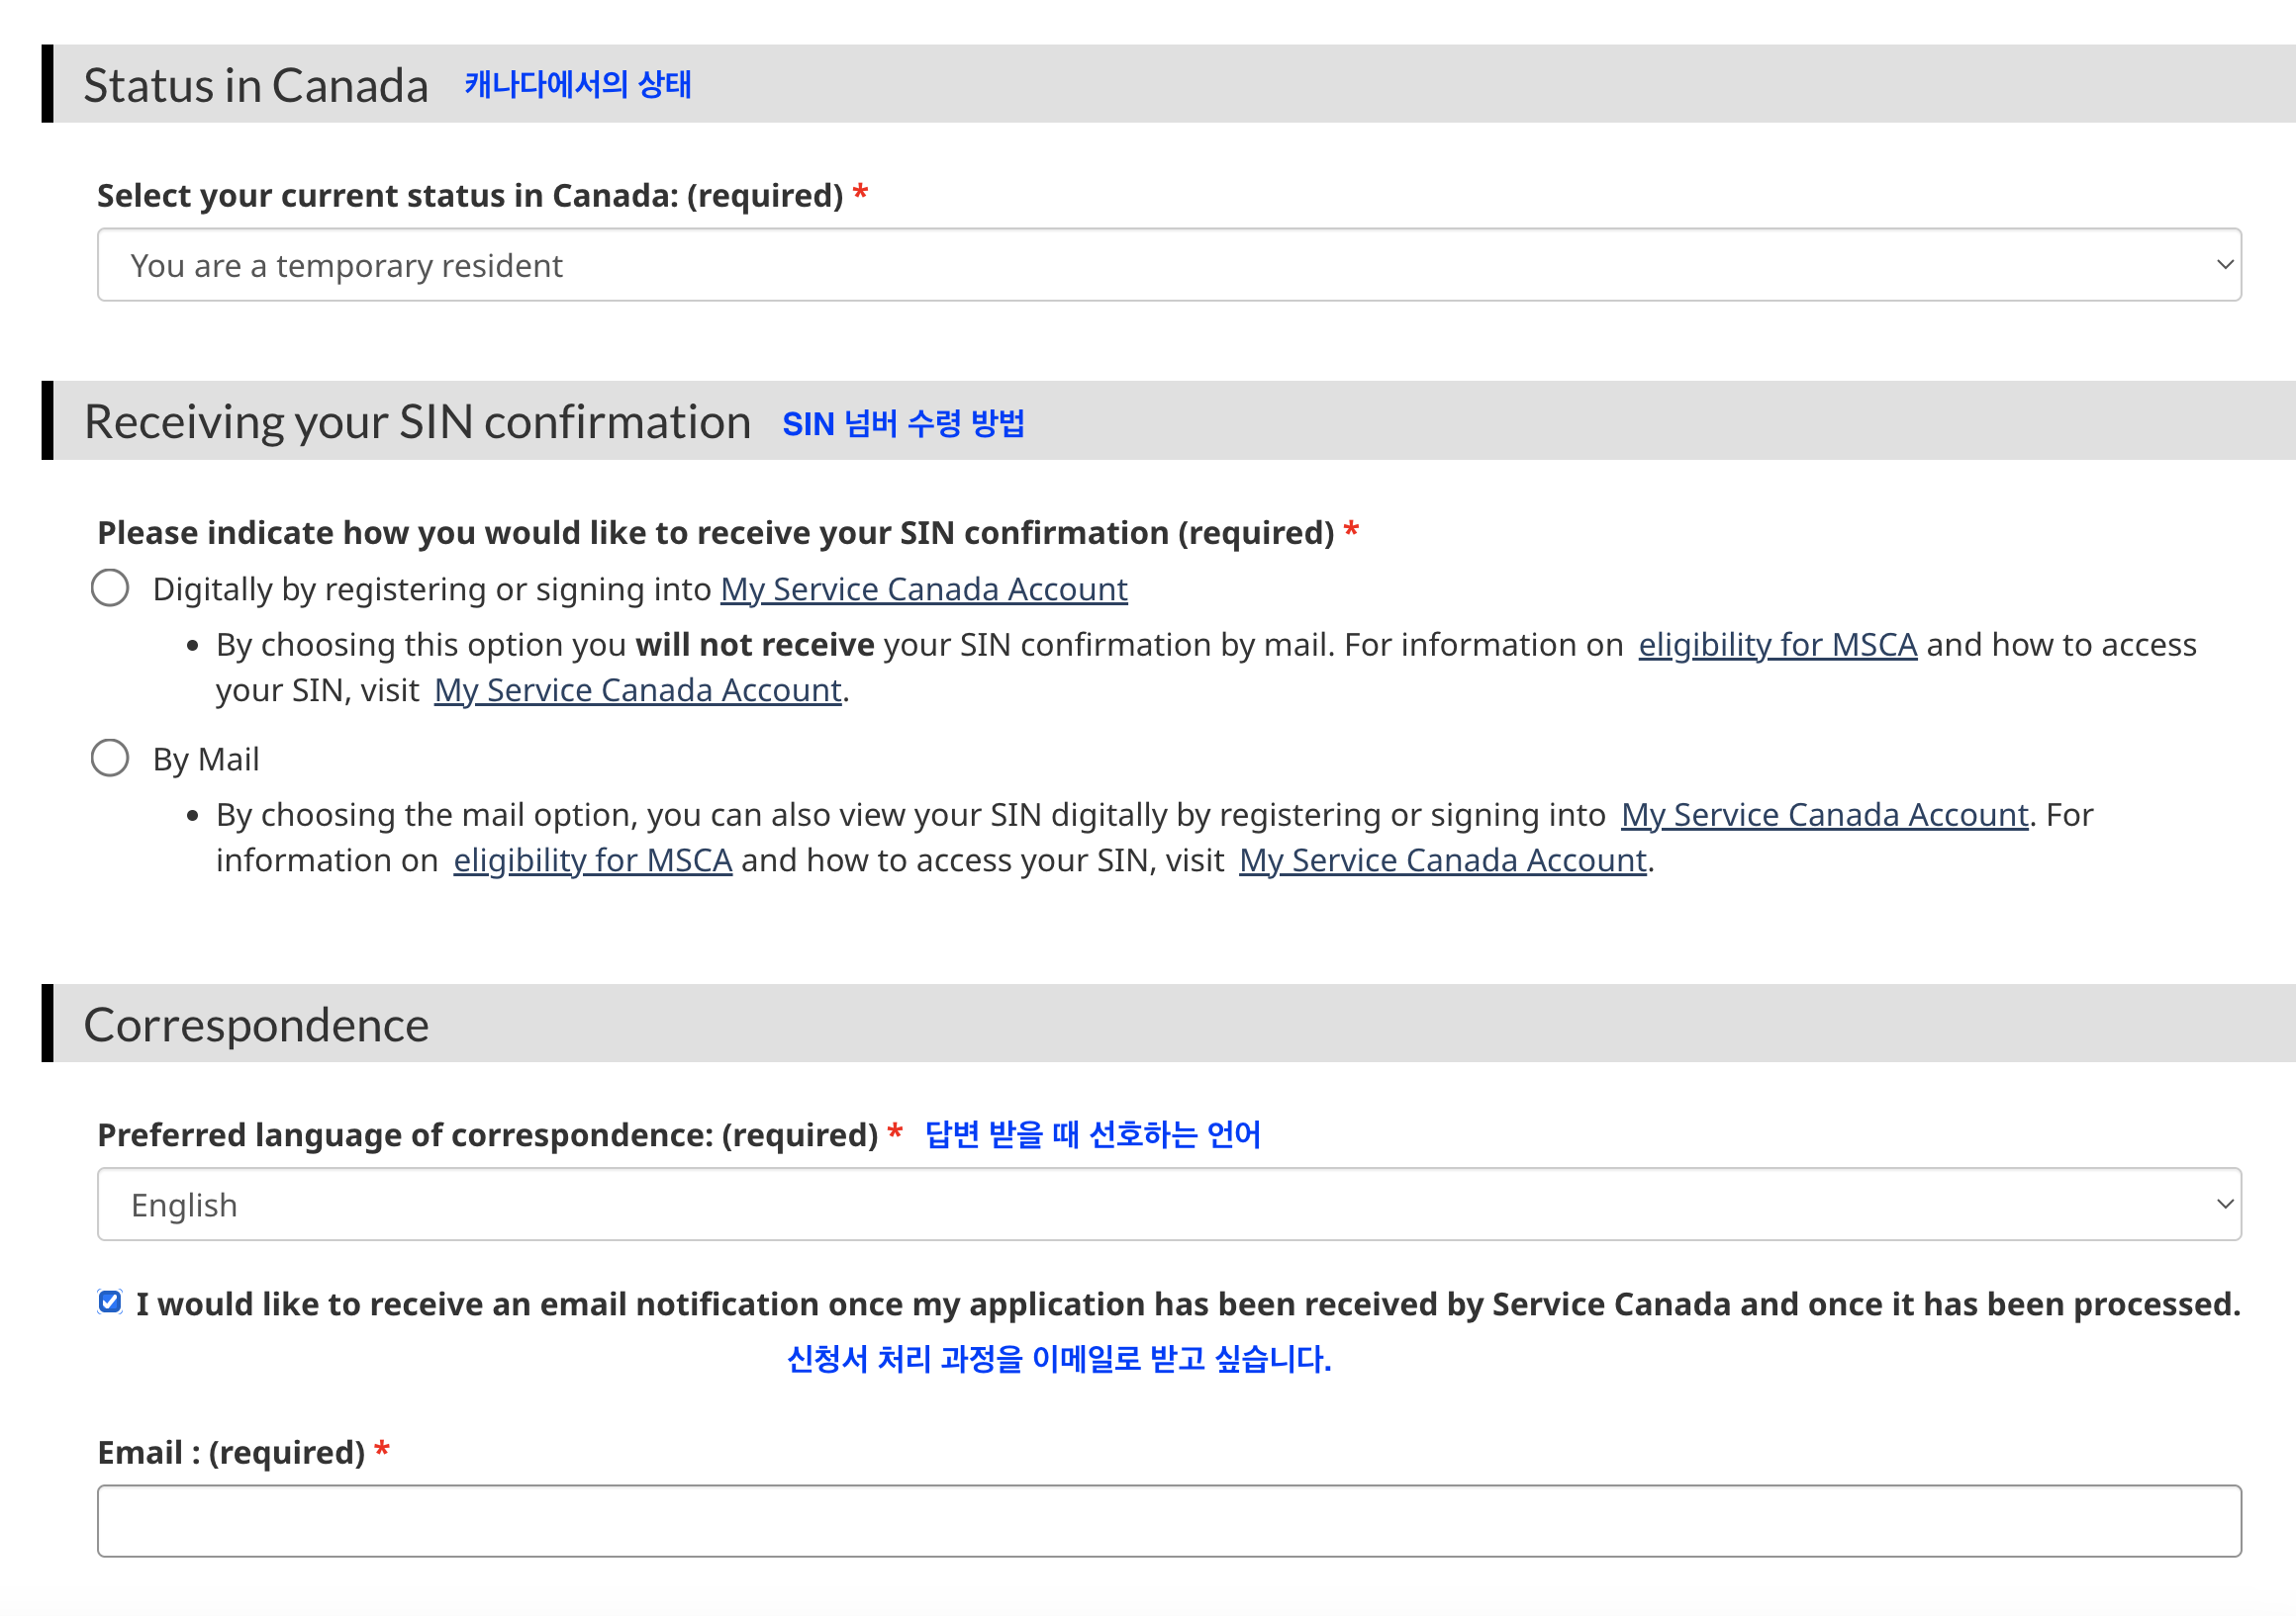Click the chevron arrow of the status dropdown

[x=2224, y=265]
